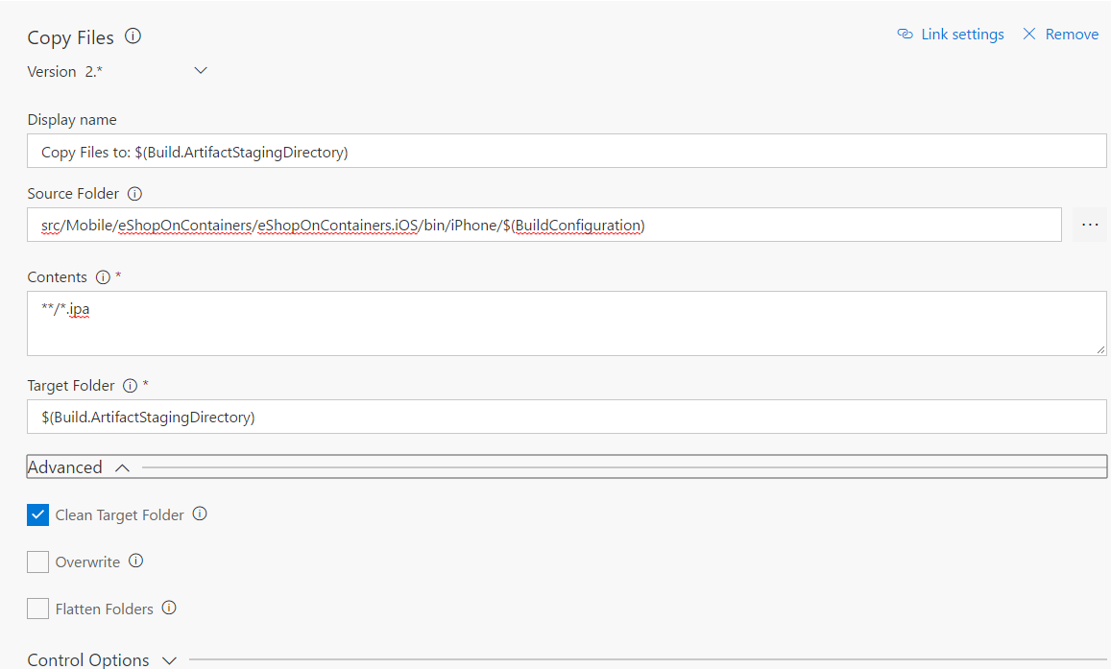The height and width of the screenshot is (669, 1111).
Task: Remove the Copy Files task
Action: click(1060, 35)
